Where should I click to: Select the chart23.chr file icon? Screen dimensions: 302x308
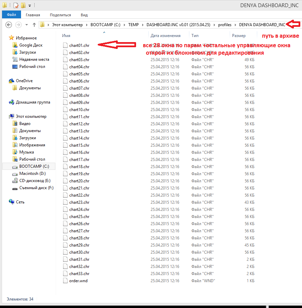click(x=65, y=202)
